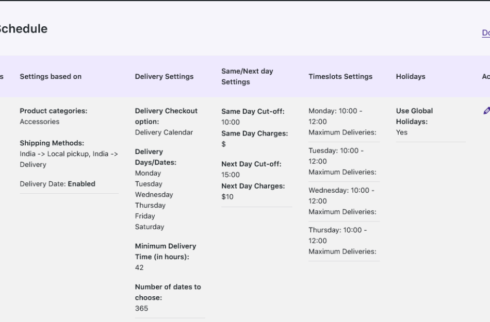Click the "Delivery Date: Enabled" label
Image resolution: width=490 pixels, height=322 pixels.
57,183
